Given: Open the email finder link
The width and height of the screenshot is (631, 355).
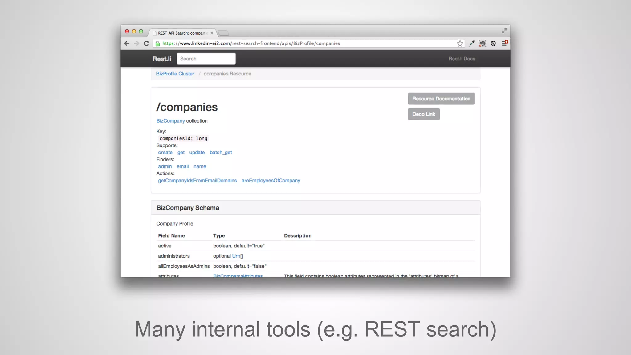Looking at the screenshot, I should tap(182, 166).
